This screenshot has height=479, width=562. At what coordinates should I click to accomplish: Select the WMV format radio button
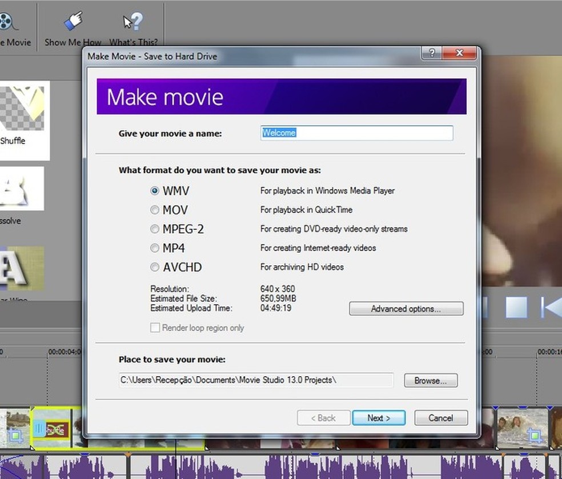coord(155,190)
